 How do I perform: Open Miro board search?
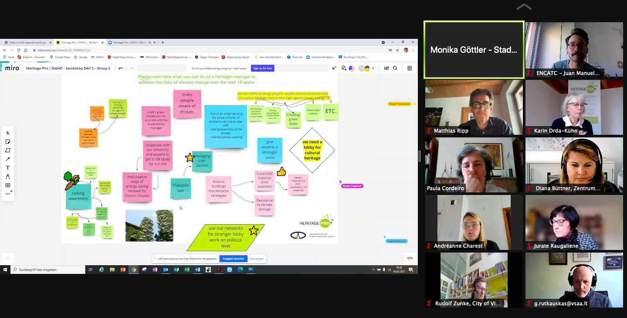pyautogui.click(x=395, y=68)
